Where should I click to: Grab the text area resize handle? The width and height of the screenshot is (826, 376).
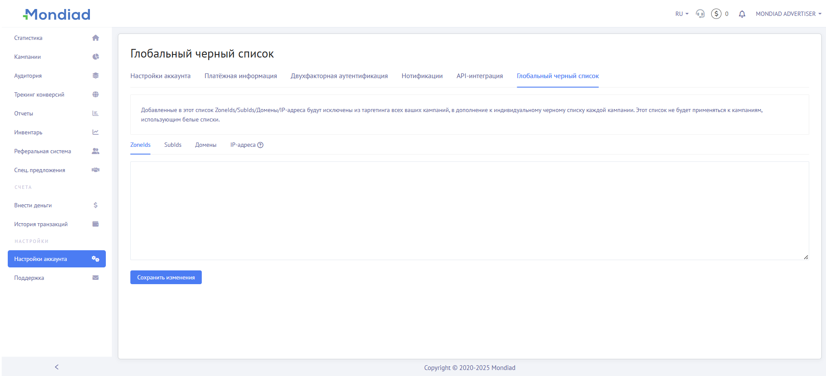pyautogui.click(x=806, y=257)
